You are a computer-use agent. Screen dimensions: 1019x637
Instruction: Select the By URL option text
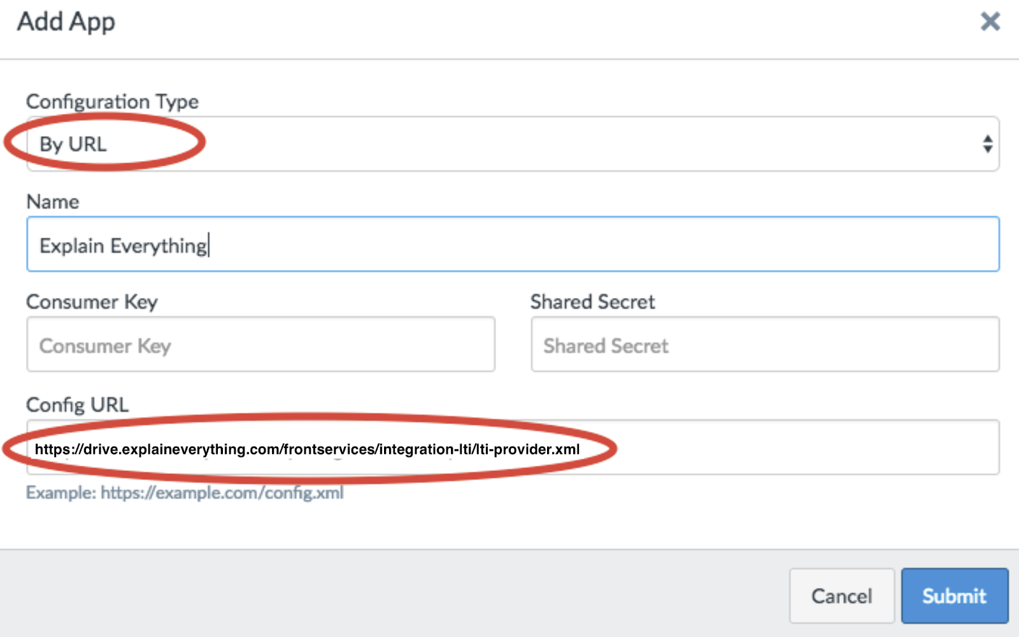pyautogui.click(x=73, y=144)
